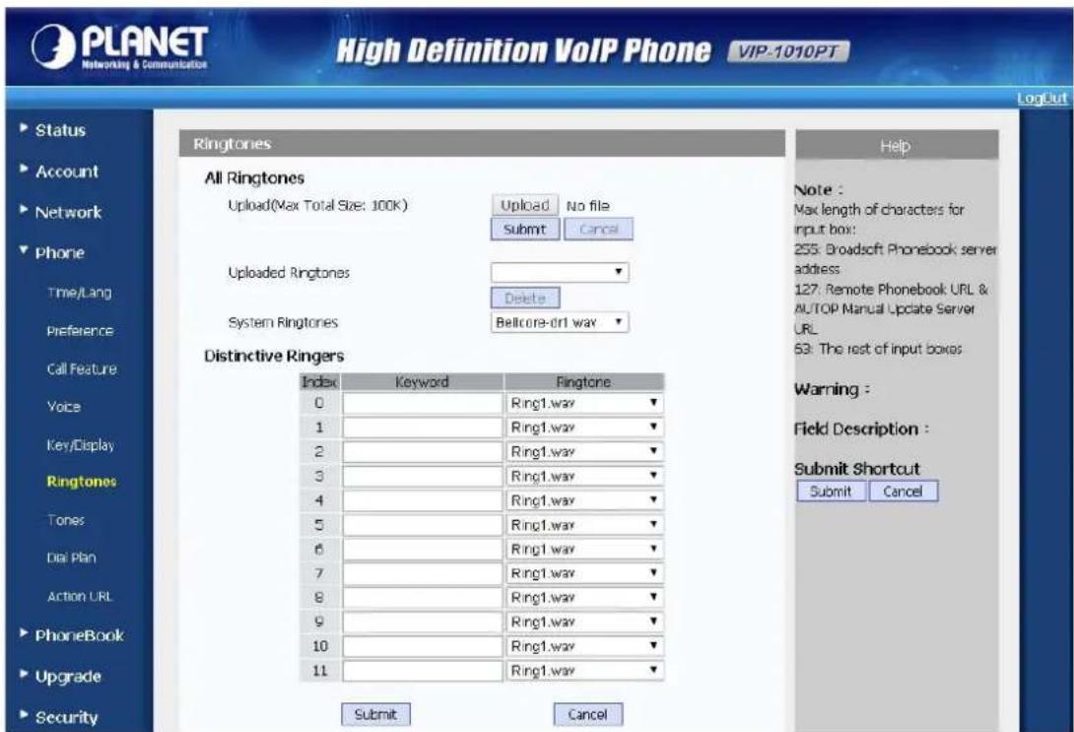This screenshot has width=1074, height=732.
Task: Click keyword field for index 11
Action: coord(423,670)
